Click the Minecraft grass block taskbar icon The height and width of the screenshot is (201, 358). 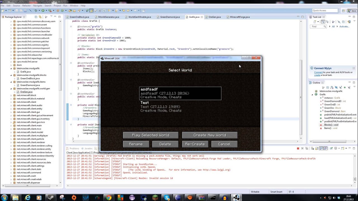tap(155, 198)
